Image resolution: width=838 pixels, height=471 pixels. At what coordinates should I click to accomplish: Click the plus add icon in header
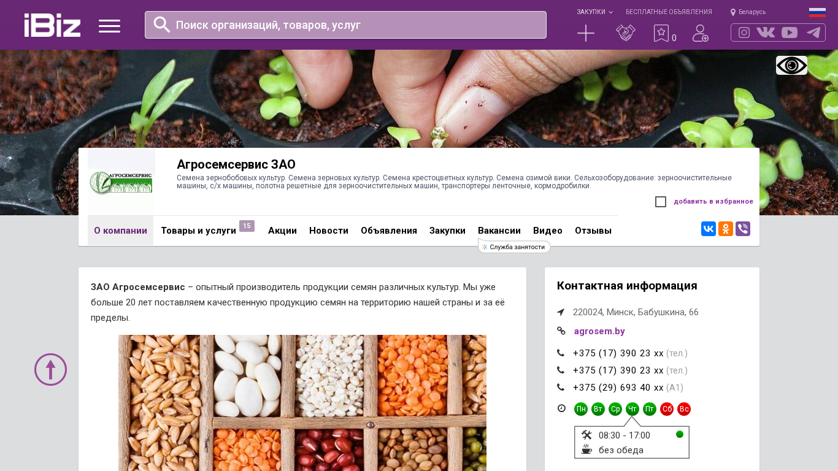tap(586, 33)
